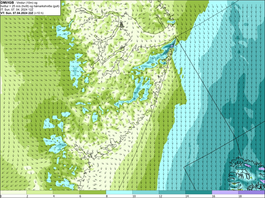Viewport: 265px width, 198px height.
Task: Click the scale label '18'
Action: click(x=240, y=196)
